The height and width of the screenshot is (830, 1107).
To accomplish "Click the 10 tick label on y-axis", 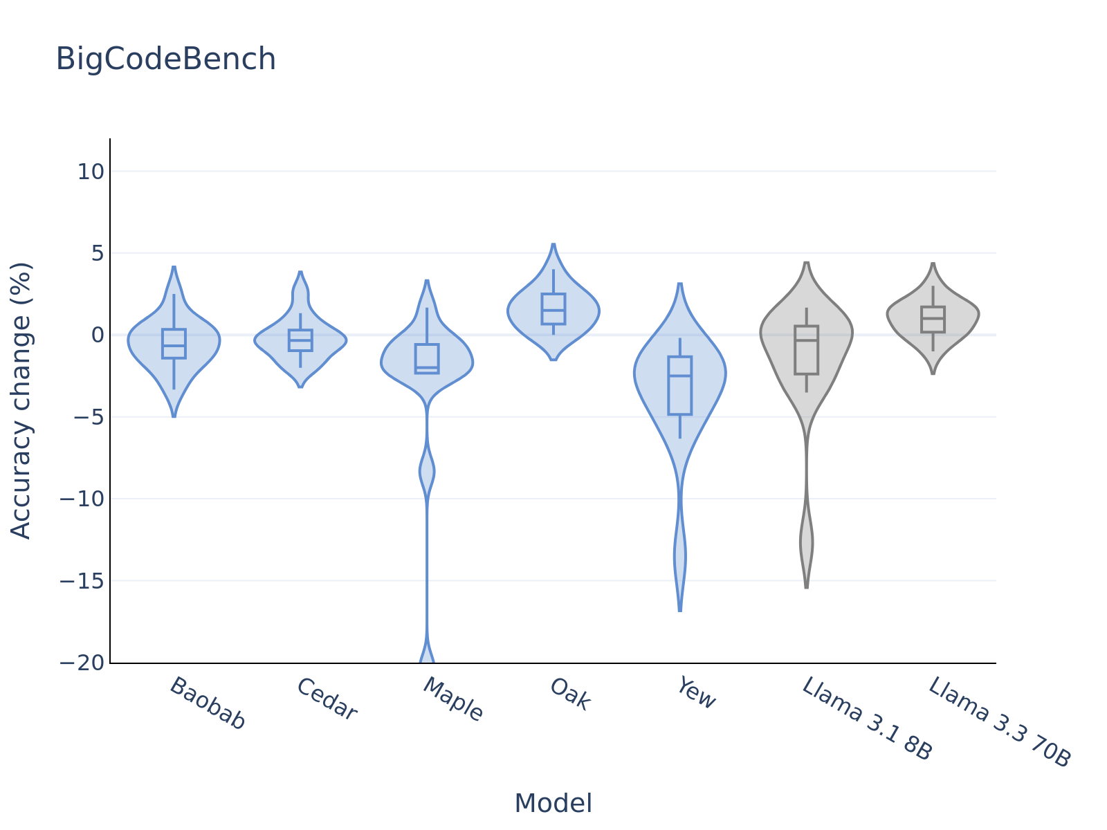I will pyautogui.click(x=90, y=172).
